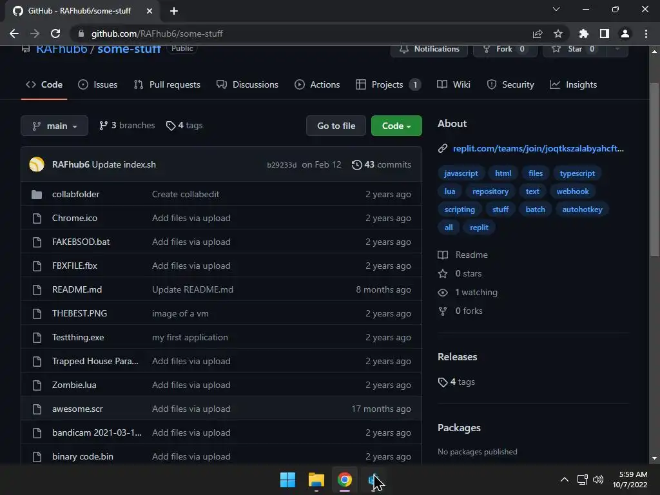Open Windows Start menu
This screenshot has height=495, width=660.
point(288,480)
